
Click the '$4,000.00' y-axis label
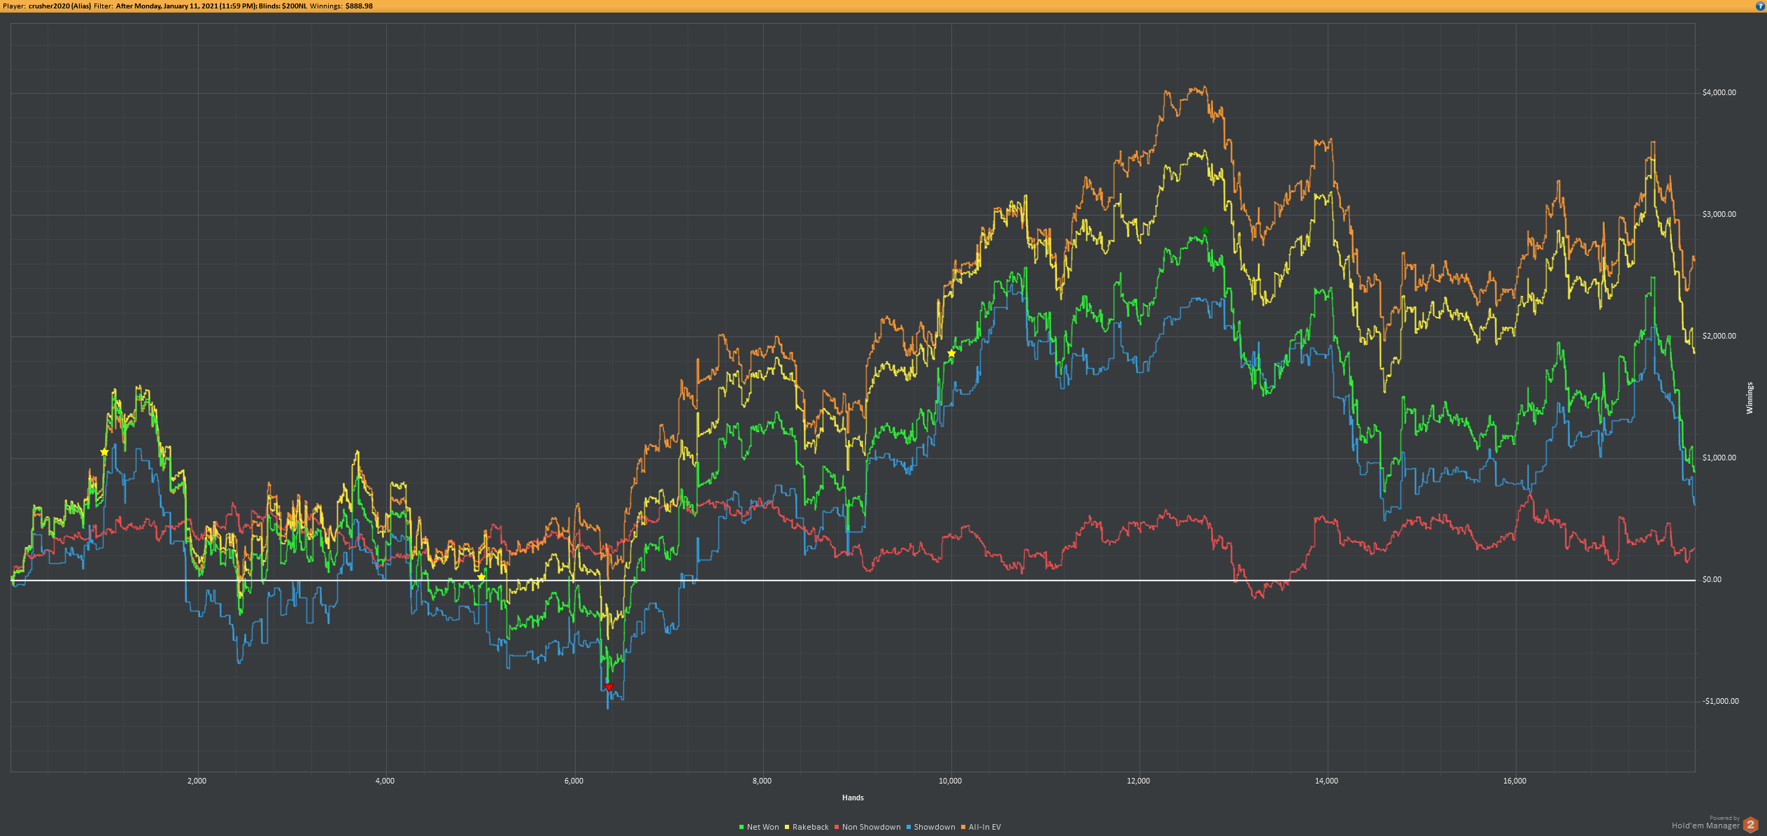[1719, 92]
